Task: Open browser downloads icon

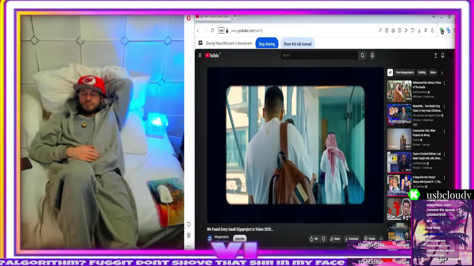Action: pos(419,31)
